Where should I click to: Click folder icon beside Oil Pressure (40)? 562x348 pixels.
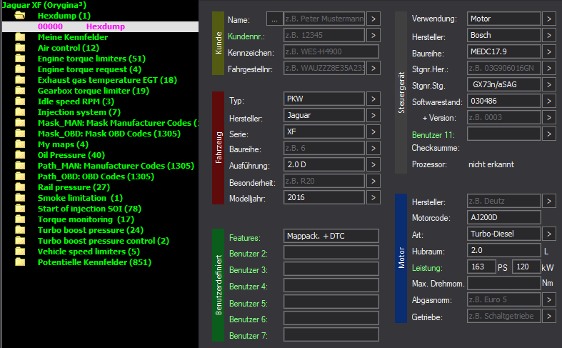pyautogui.click(x=20, y=155)
